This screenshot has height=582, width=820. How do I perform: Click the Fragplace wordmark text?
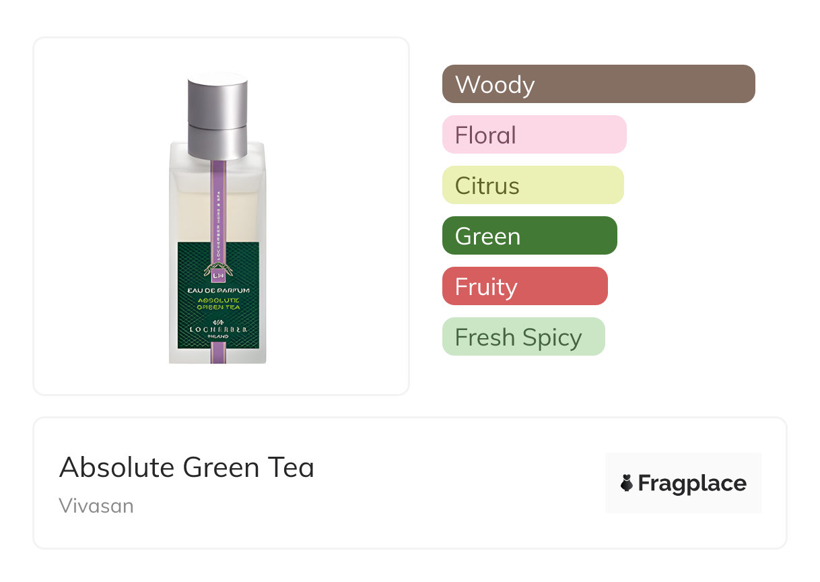click(x=692, y=484)
